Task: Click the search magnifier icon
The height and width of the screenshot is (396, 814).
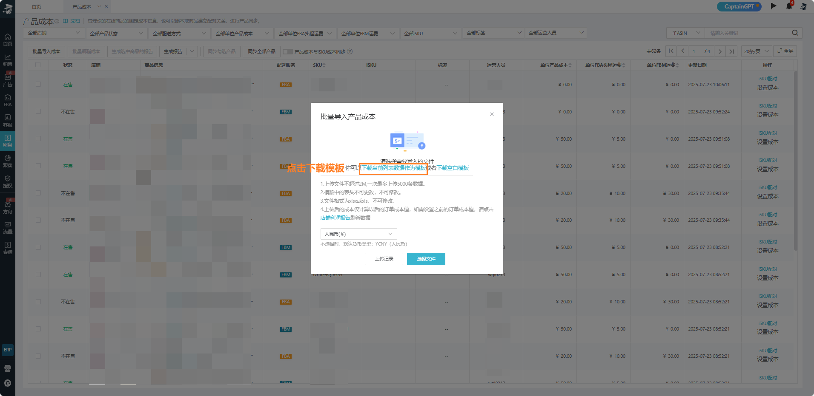Action: (x=795, y=33)
